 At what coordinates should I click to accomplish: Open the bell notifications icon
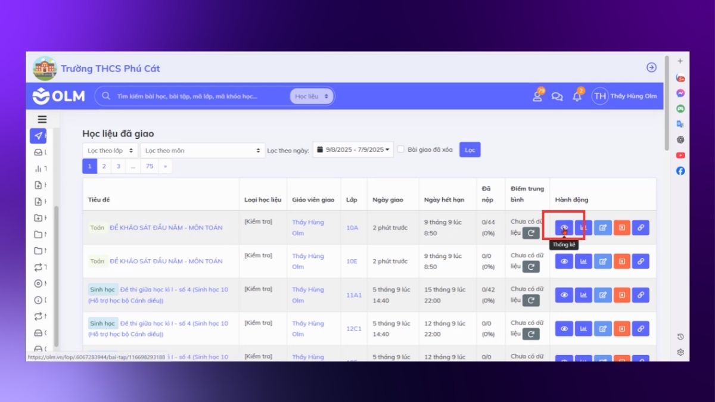[577, 96]
